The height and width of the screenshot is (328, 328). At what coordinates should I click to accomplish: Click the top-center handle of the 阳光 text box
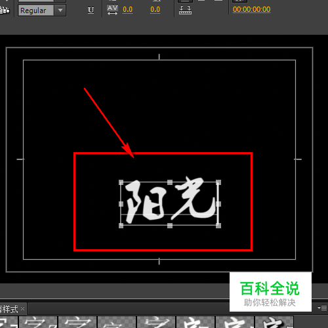coord(170,182)
